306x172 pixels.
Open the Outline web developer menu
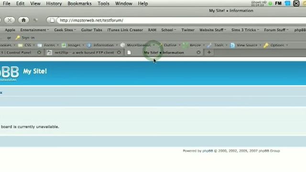[x=170, y=45]
